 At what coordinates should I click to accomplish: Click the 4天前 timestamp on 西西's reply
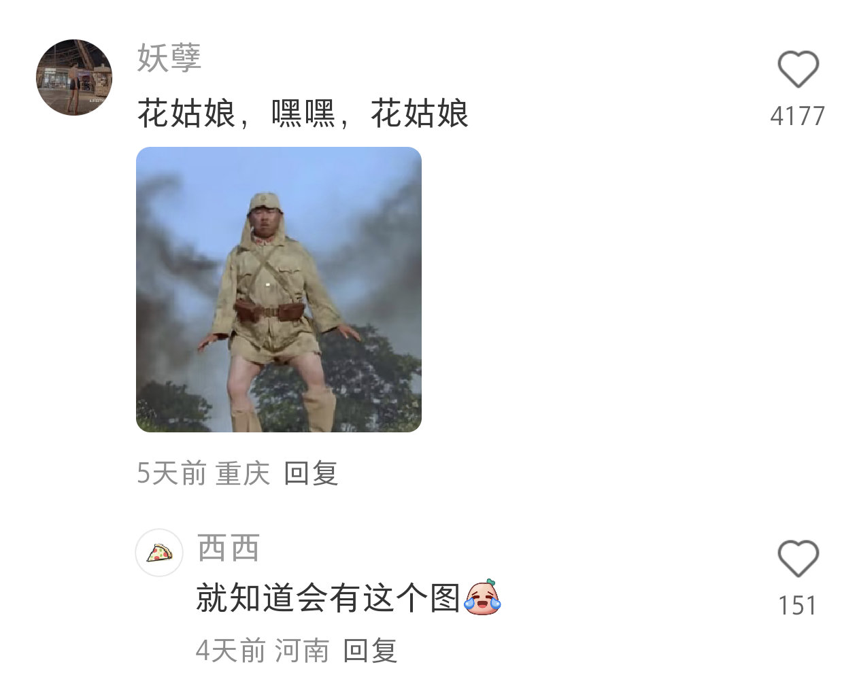(231, 651)
